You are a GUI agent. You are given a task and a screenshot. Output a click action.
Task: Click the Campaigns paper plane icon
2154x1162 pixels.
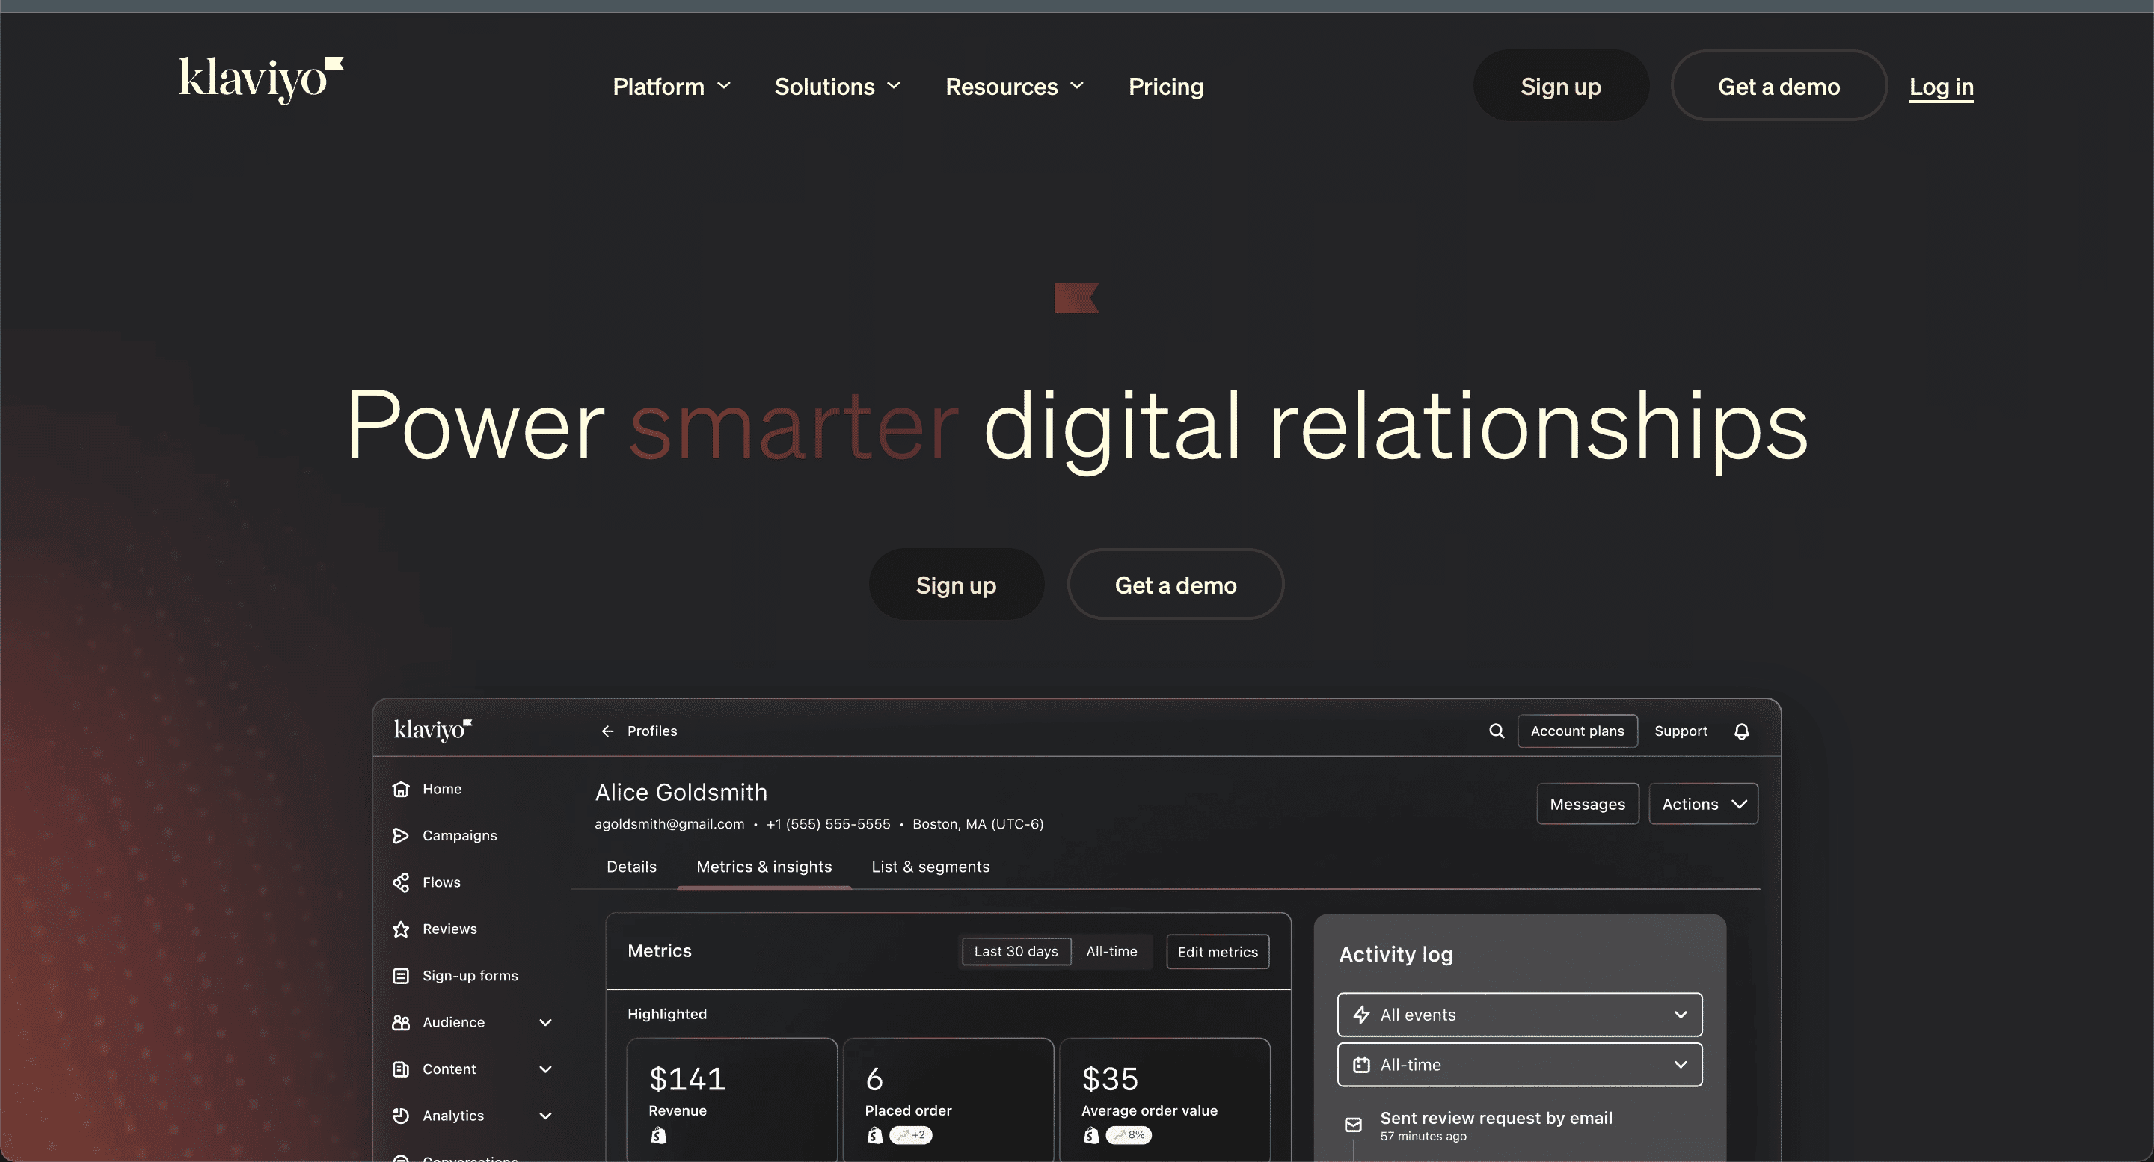[x=401, y=835]
